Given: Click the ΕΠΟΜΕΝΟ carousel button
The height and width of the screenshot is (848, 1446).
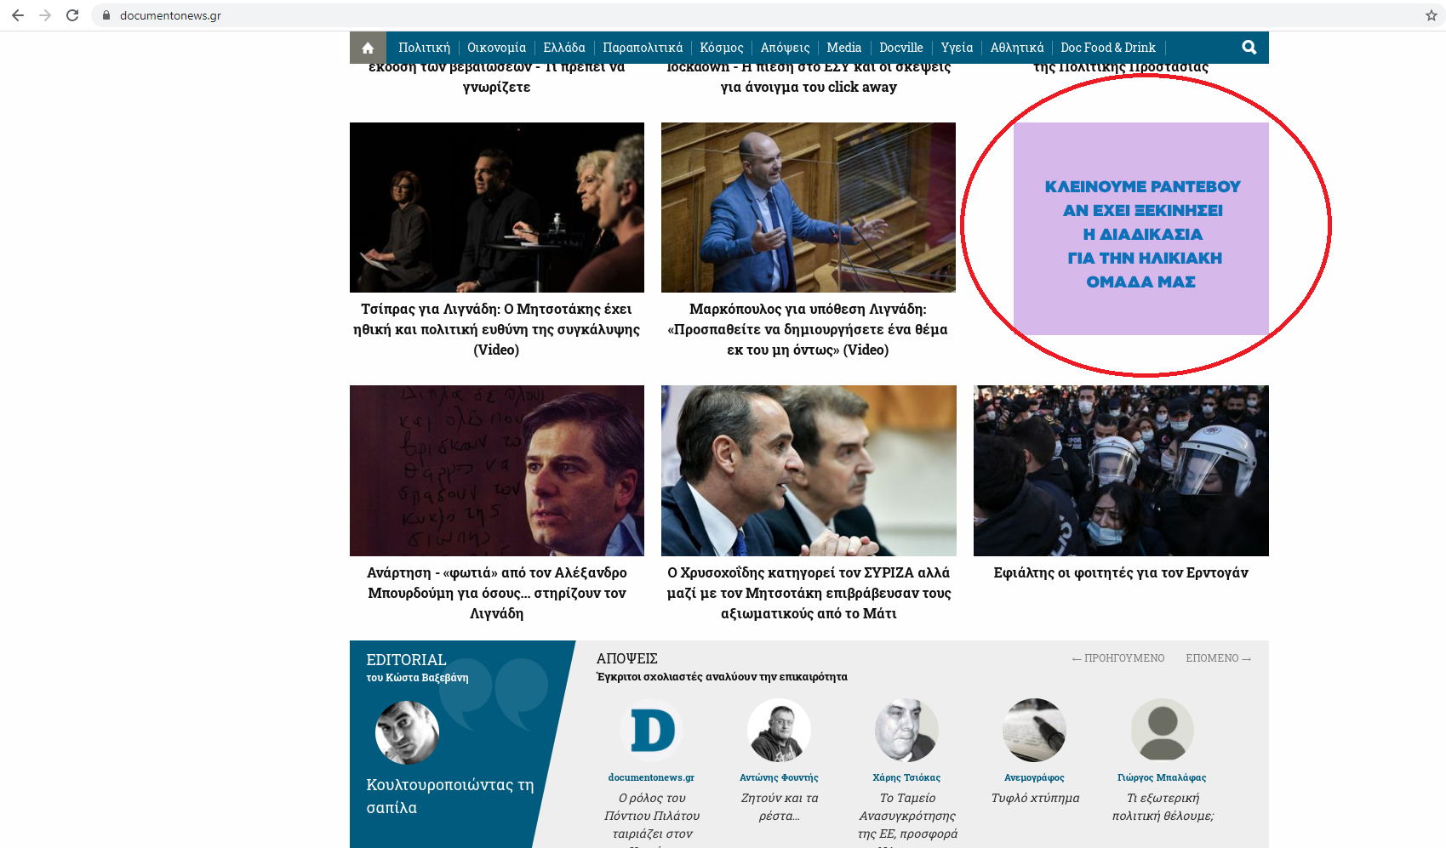Looking at the screenshot, I should [x=1218, y=658].
